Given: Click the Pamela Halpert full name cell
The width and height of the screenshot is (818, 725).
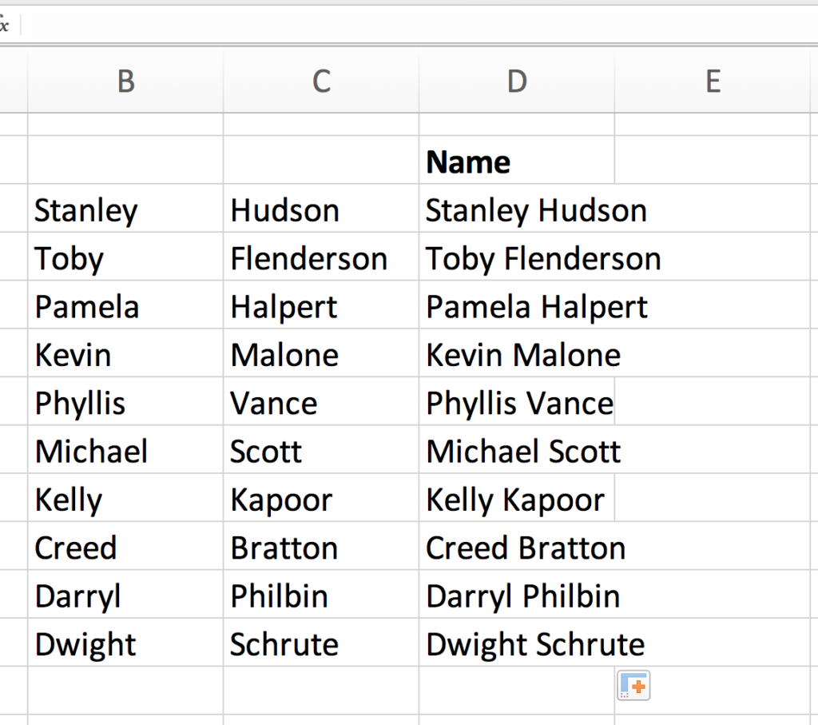Looking at the screenshot, I should pyautogui.click(x=517, y=305).
